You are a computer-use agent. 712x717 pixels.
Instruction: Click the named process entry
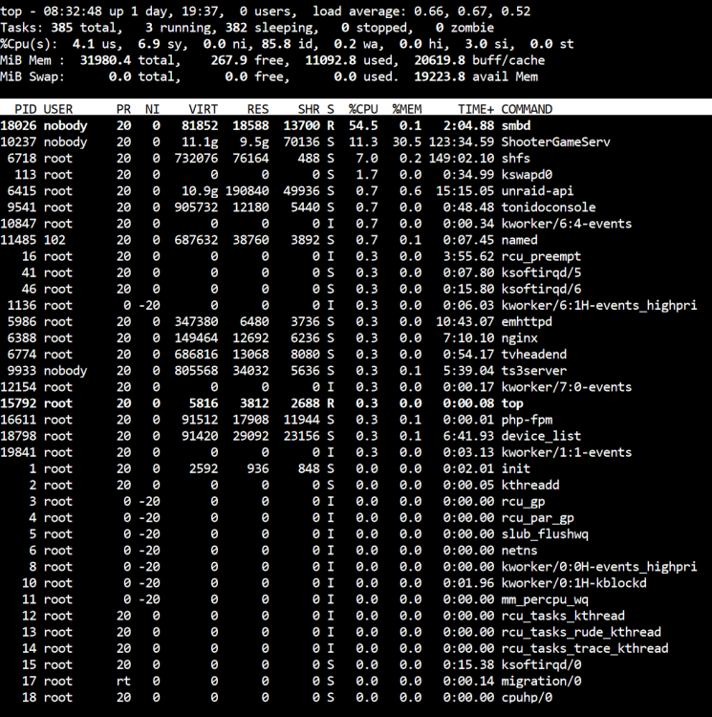tap(520, 240)
